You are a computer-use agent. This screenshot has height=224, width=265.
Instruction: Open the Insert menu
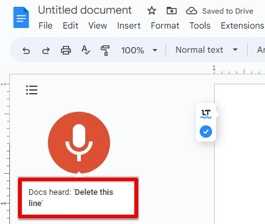129,25
